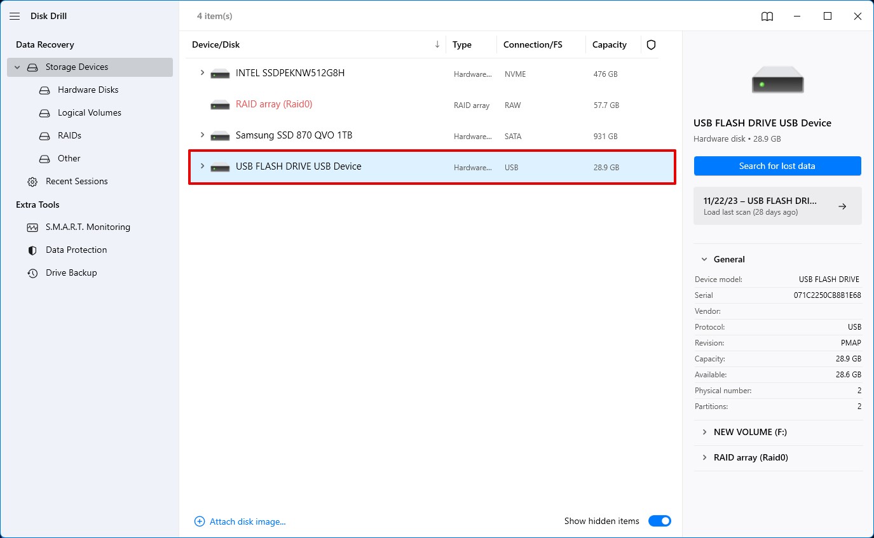
Task: Click the Other category disk icon
Action: (44, 159)
